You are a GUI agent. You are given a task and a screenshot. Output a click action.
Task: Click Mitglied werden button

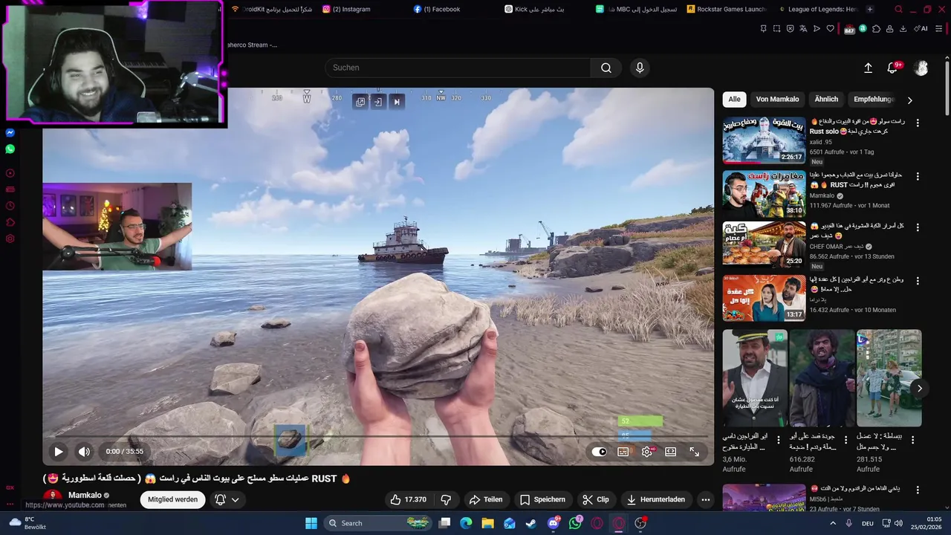[x=172, y=499]
